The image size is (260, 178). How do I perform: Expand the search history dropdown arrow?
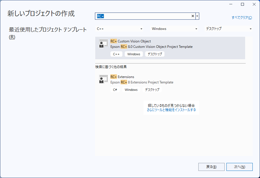[x=197, y=16]
